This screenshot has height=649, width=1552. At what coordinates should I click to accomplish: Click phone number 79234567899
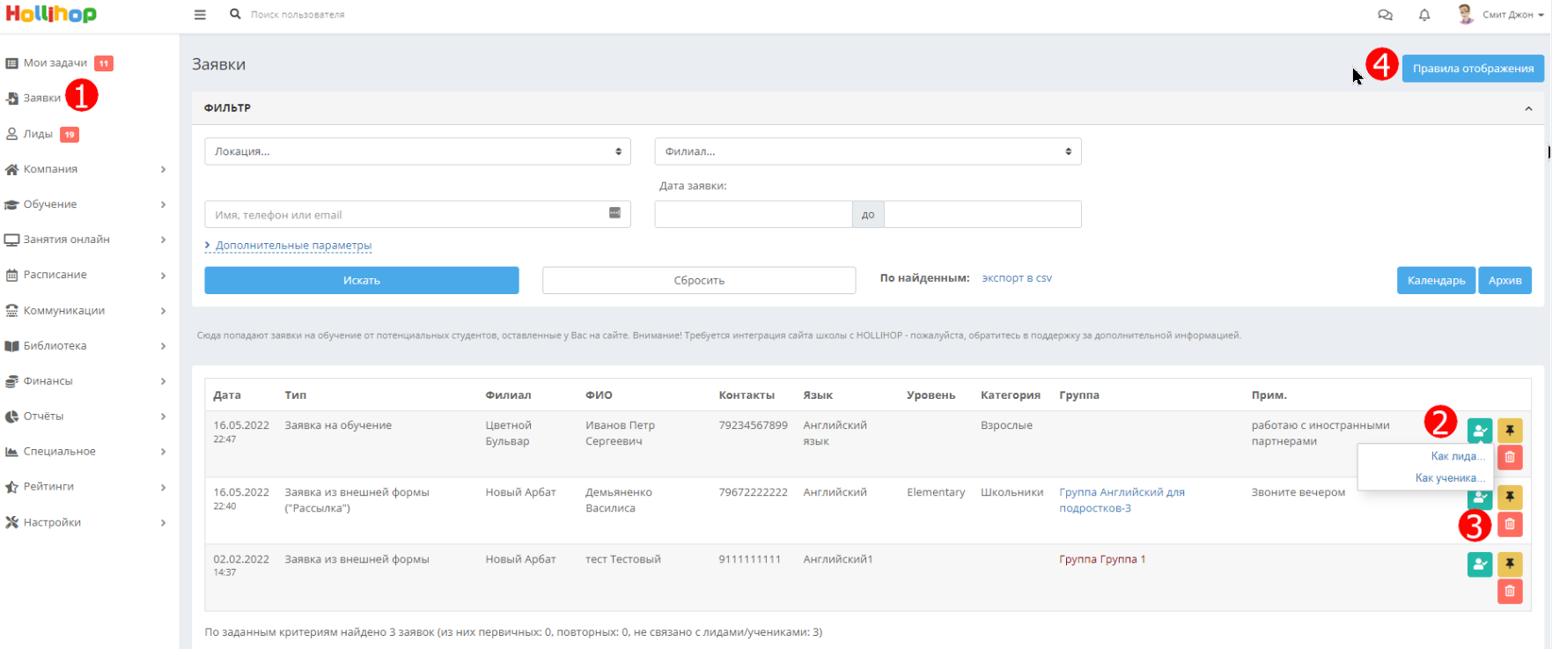point(753,425)
